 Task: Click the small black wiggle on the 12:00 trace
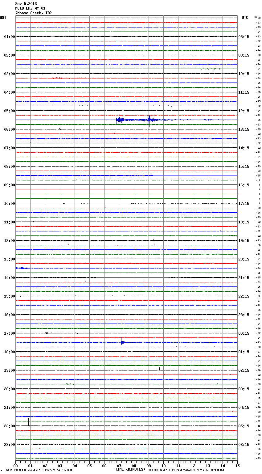pos(154,240)
